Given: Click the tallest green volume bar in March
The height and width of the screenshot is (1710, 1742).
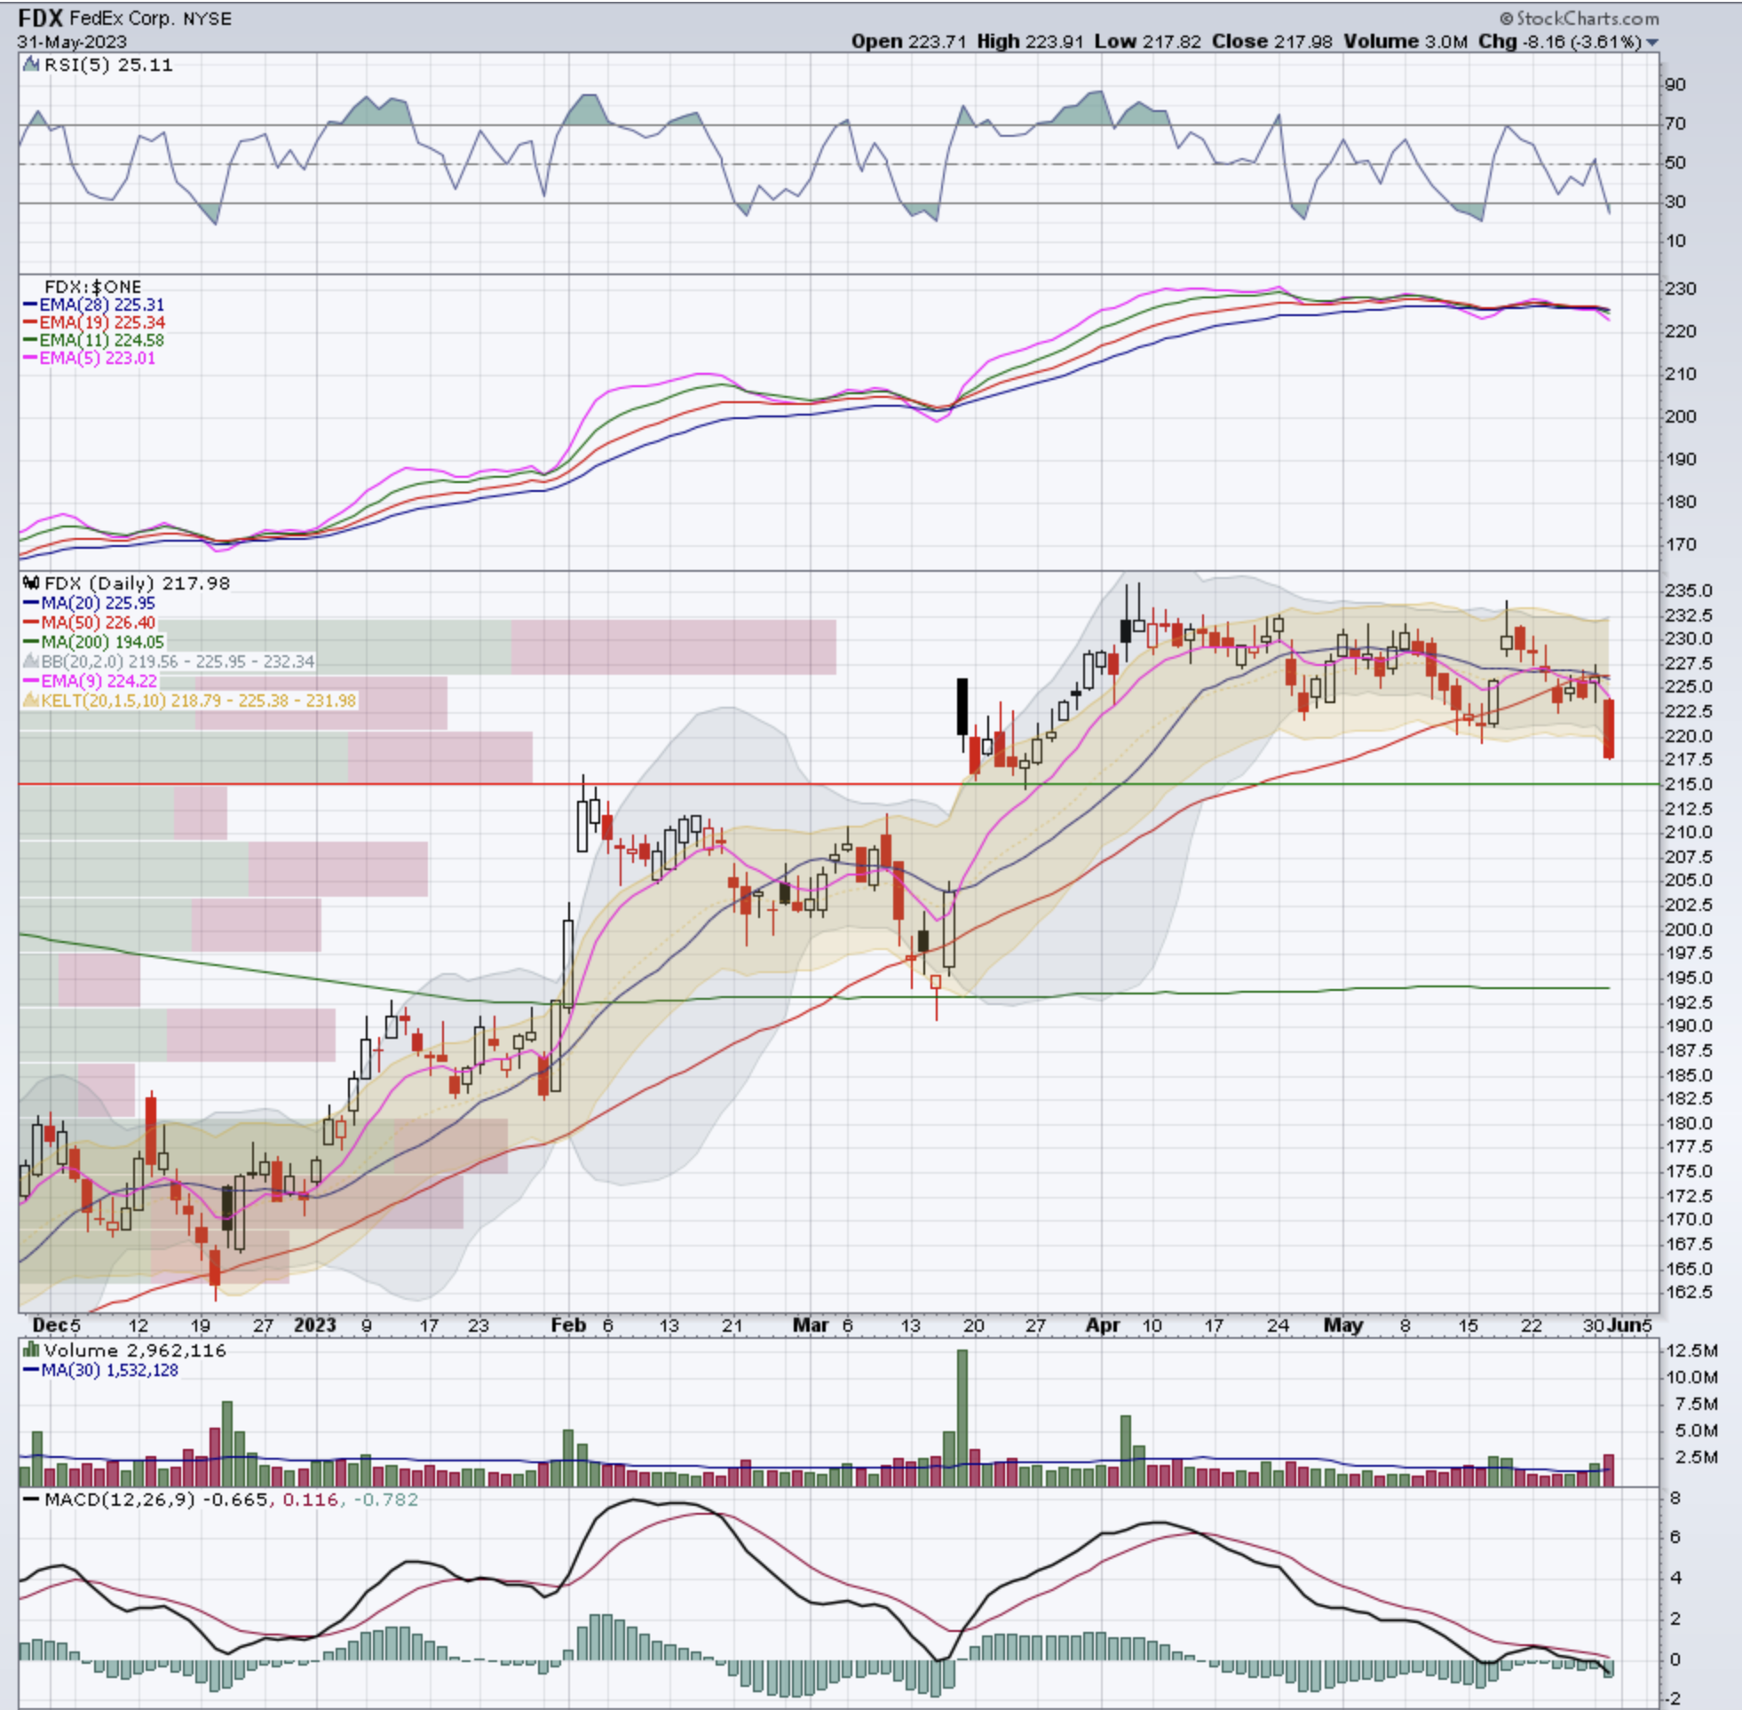Looking at the screenshot, I should pos(962,1418).
